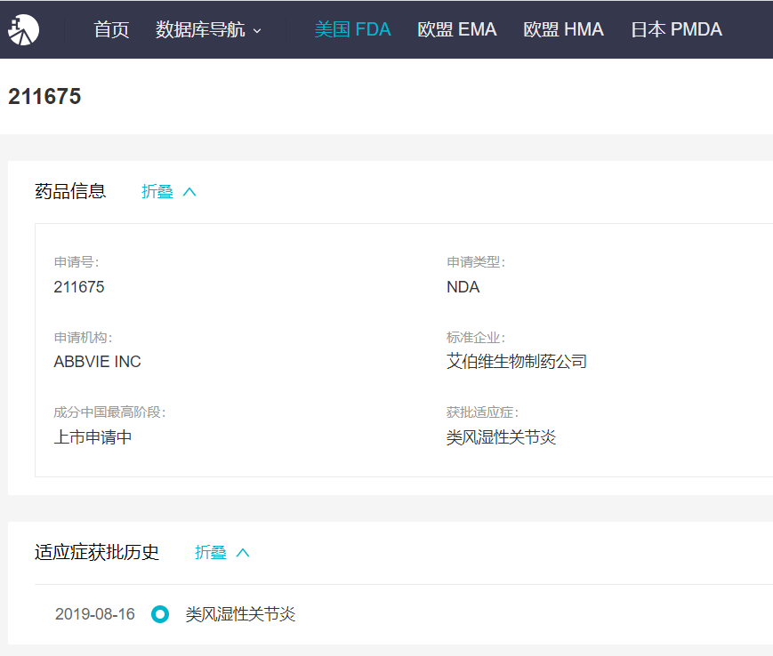The height and width of the screenshot is (656, 773).
Task: Click the 申请号 field label
Action: pyautogui.click(x=76, y=262)
